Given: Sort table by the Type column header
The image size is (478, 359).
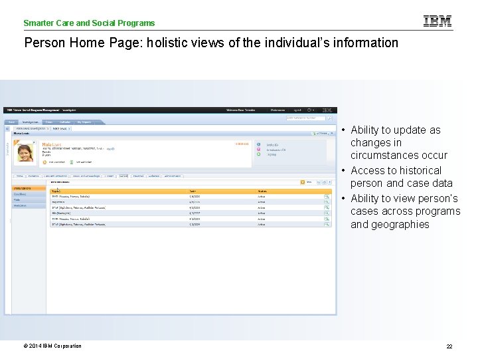Looking at the screenshot, I should point(56,191).
